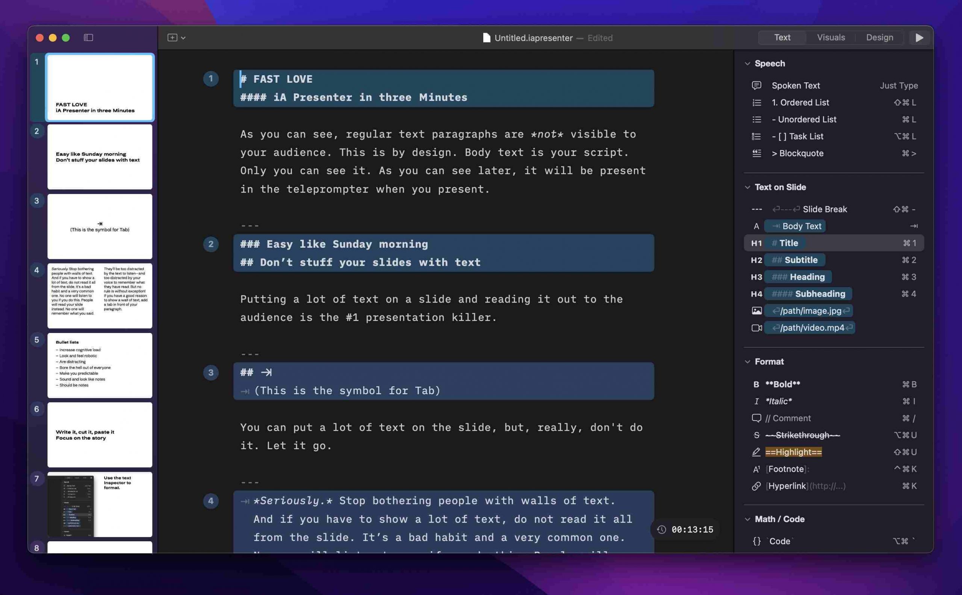The height and width of the screenshot is (595, 962).
Task: Click the Spoken Text speech bubble icon
Action: point(756,85)
